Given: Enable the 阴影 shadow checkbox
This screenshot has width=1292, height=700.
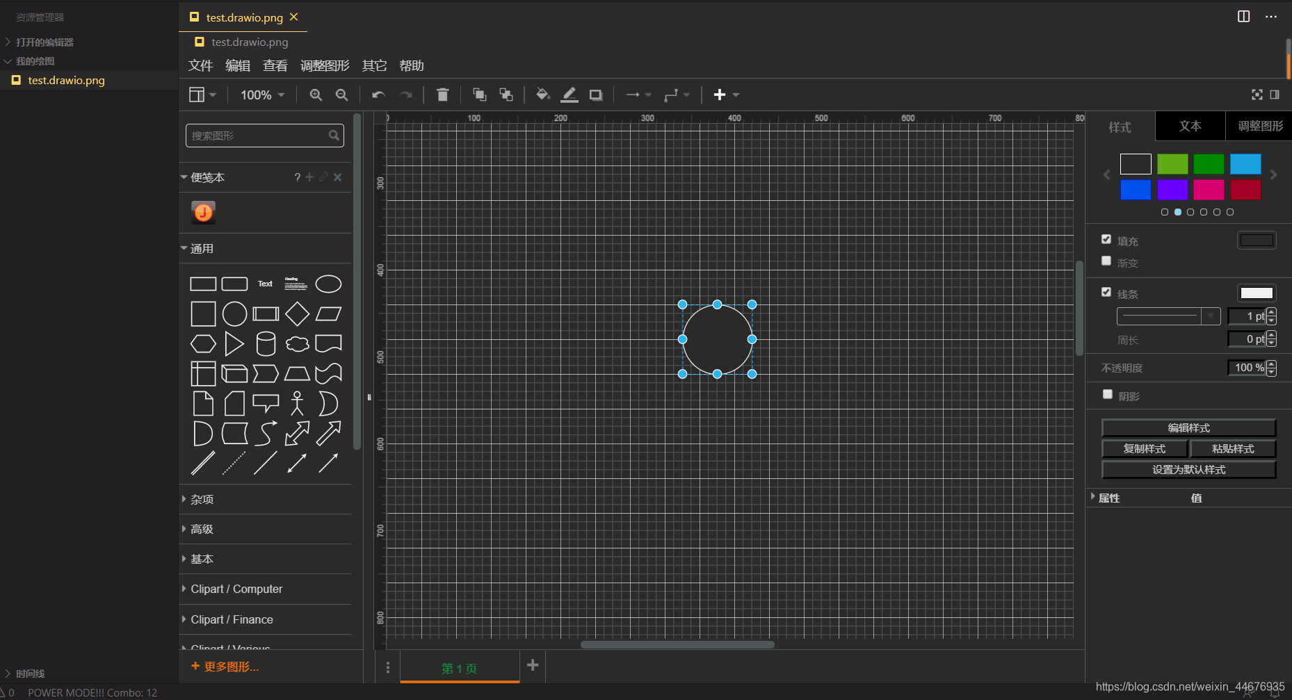Looking at the screenshot, I should click(1108, 394).
